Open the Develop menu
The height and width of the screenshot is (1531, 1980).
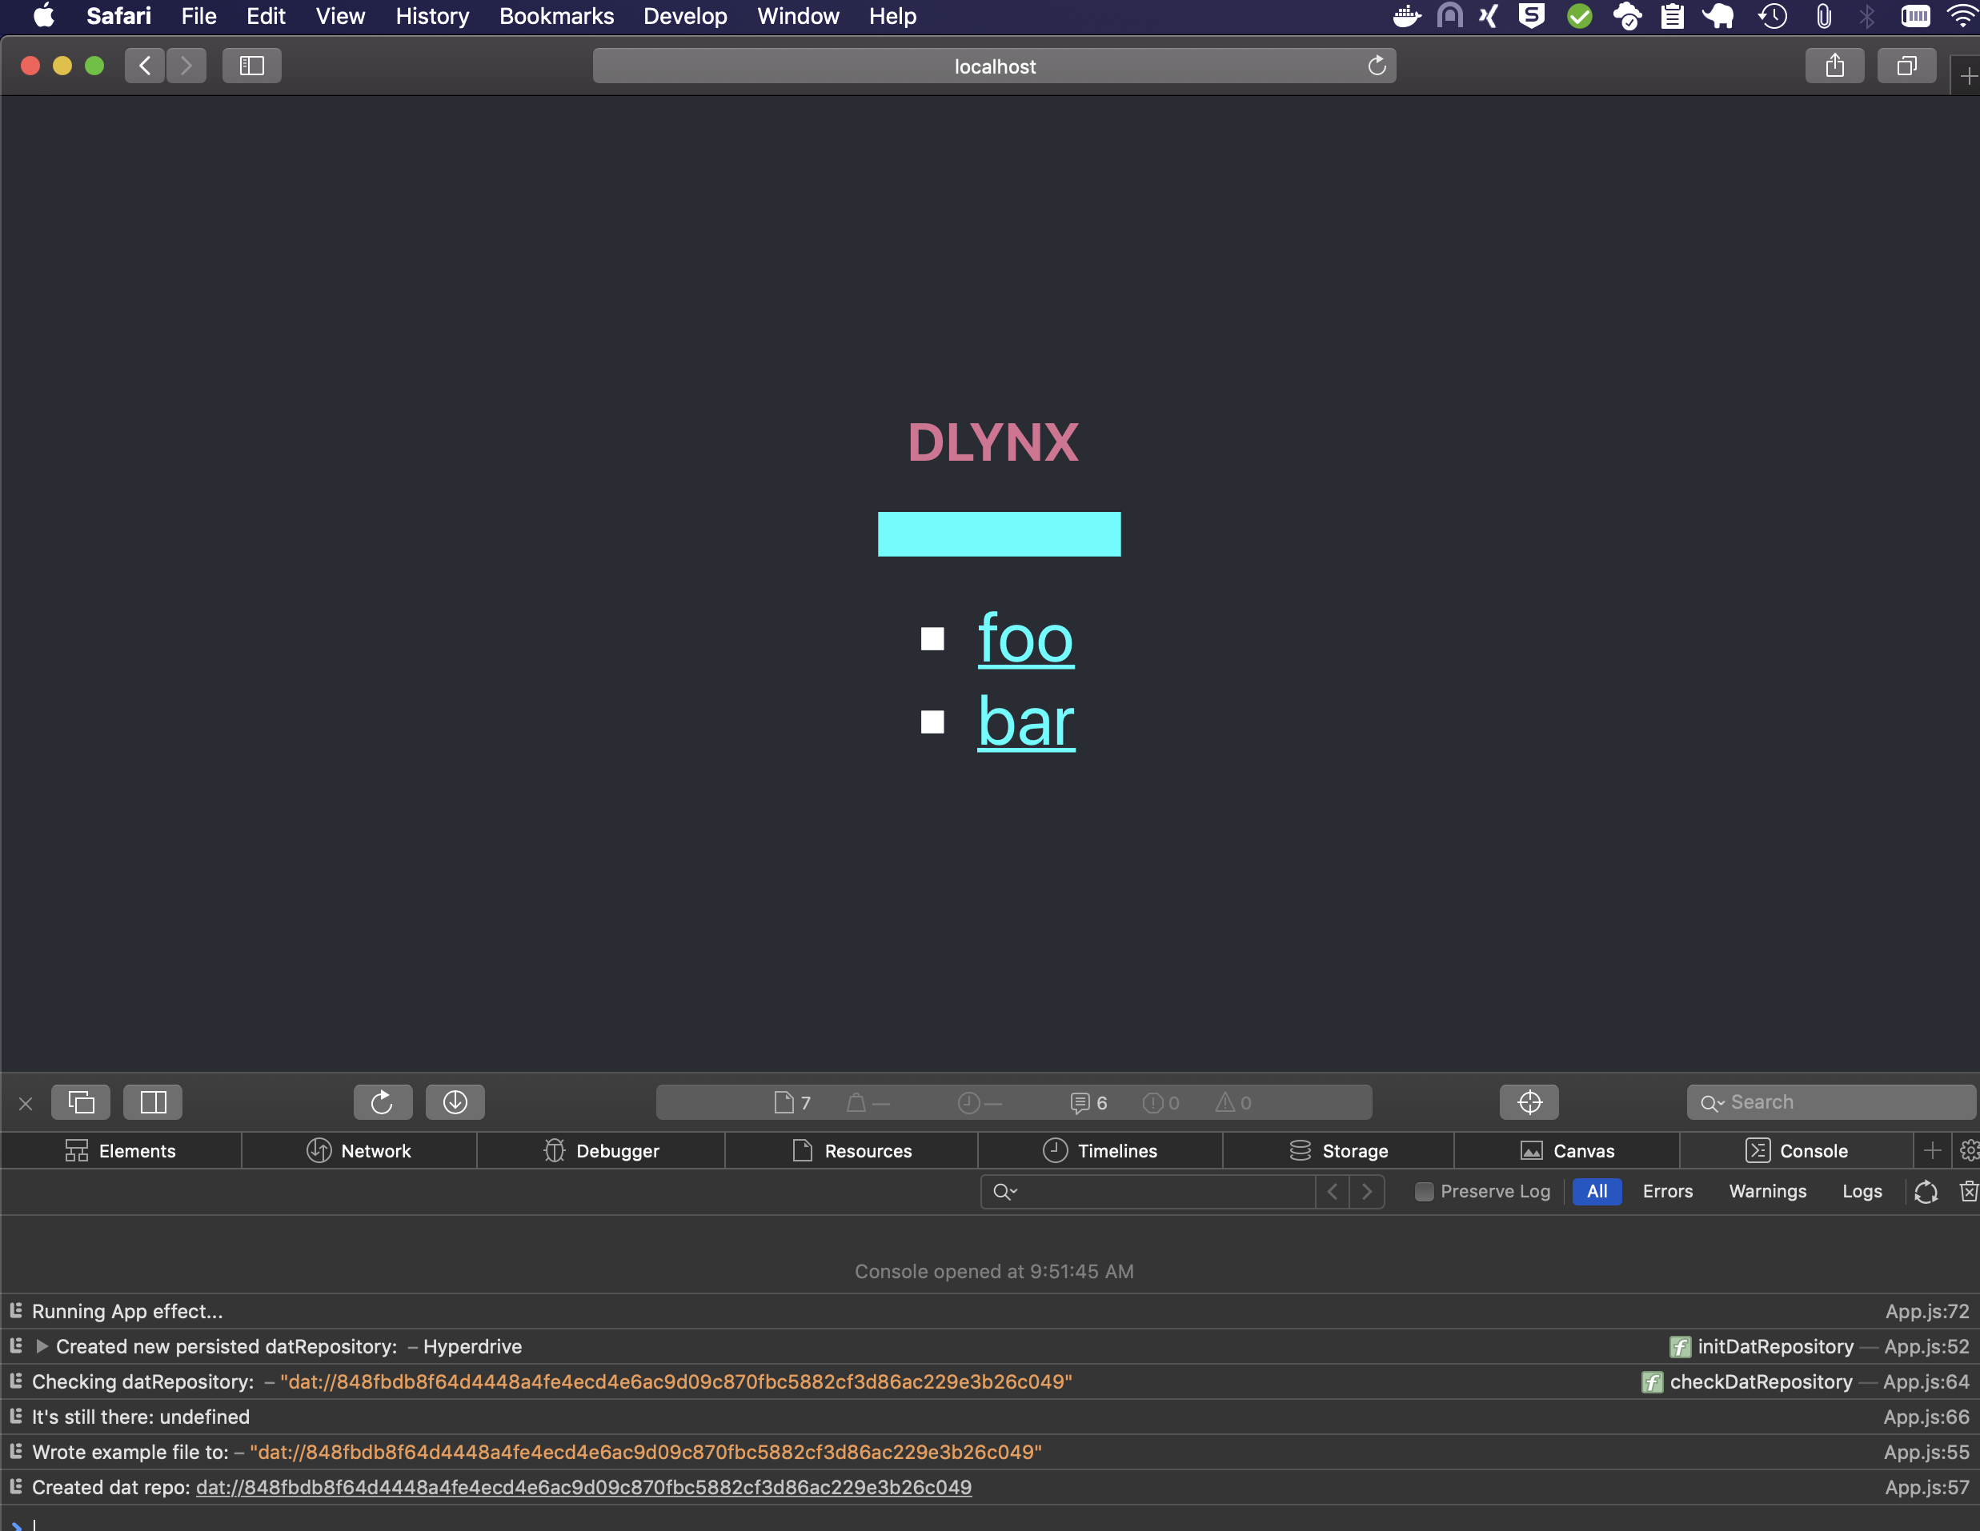click(684, 16)
